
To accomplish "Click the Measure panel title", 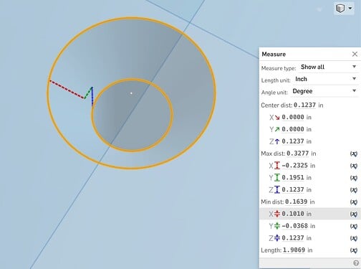I will pyautogui.click(x=274, y=55).
